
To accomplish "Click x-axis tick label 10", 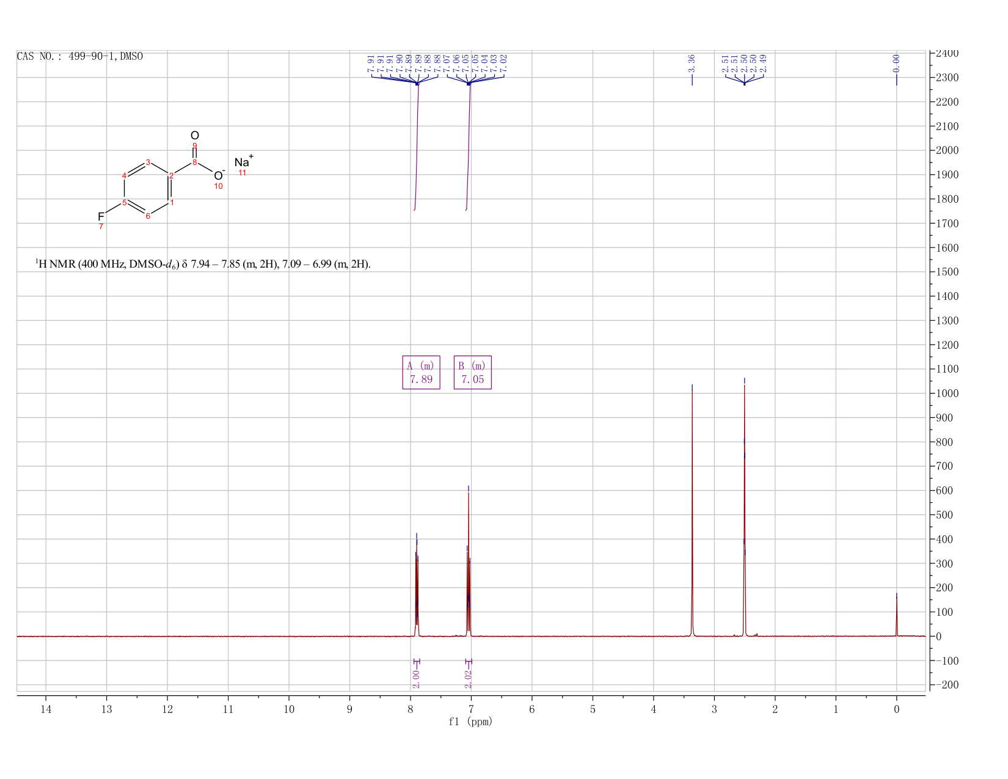I will point(289,709).
